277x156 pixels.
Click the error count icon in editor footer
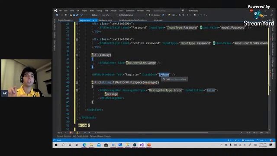pos(71,133)
